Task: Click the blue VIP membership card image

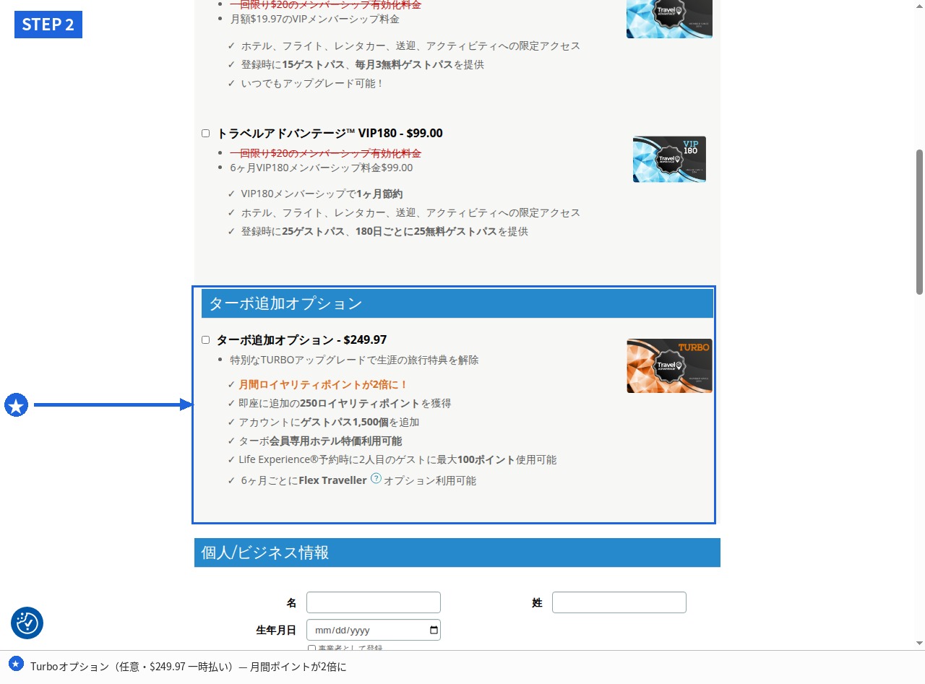Action: tap(669, 19)
